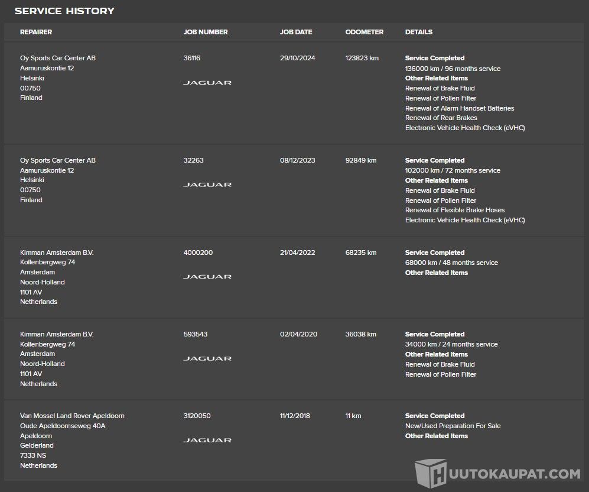
Task: Click Kimman Amsterdam B.V. in 4000200 row
Action: 57,253
